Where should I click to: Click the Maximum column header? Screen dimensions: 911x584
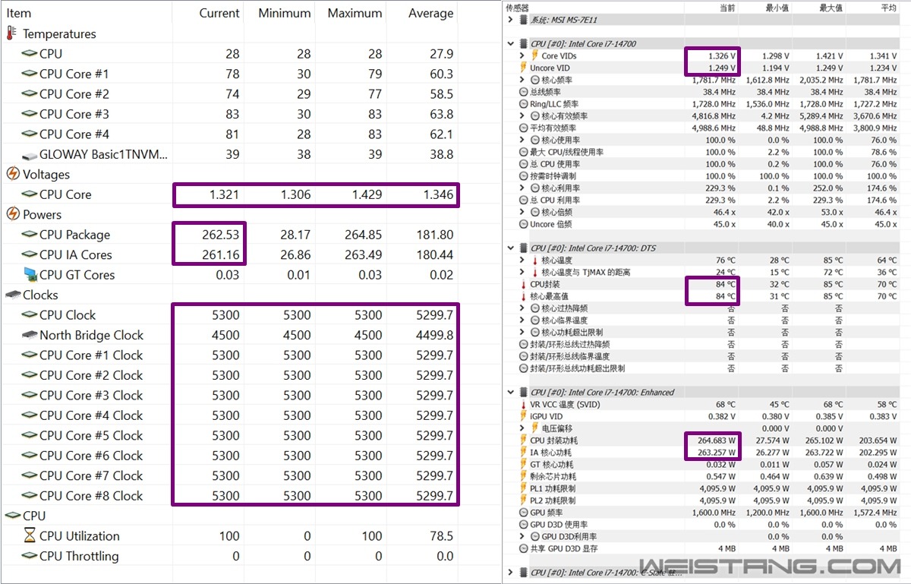click(355, 13)
